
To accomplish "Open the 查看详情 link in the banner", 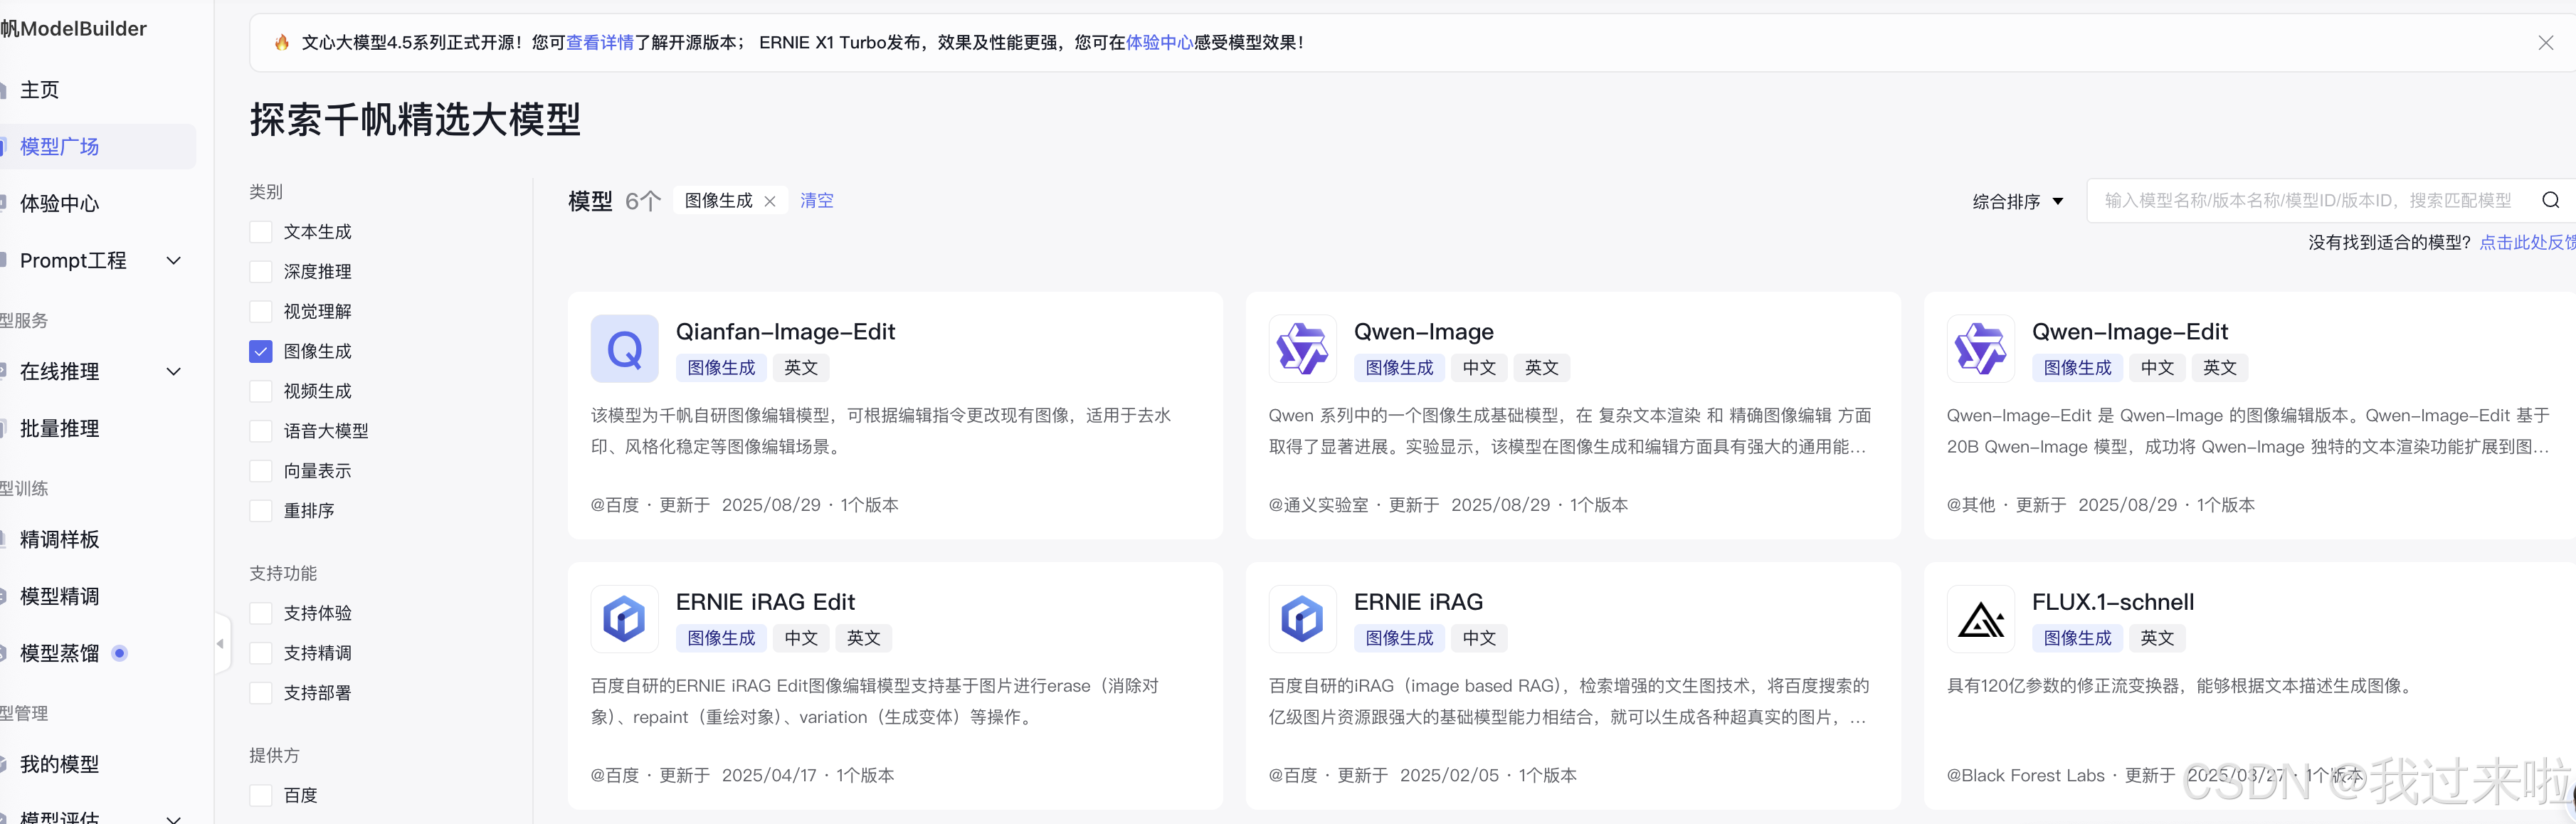I will coord(600,43).
